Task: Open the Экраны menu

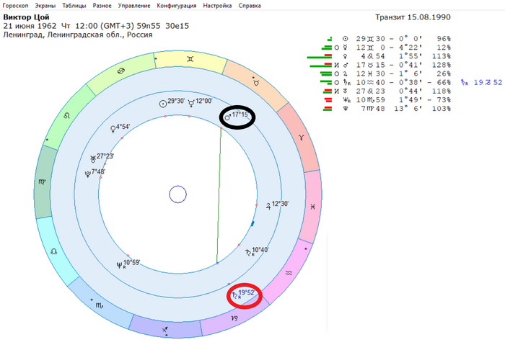Action: (x=45, y=6)
